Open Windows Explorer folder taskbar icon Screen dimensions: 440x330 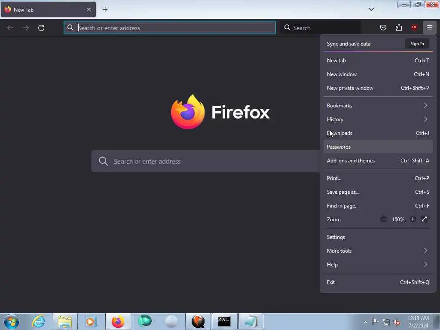pos(65,321)
